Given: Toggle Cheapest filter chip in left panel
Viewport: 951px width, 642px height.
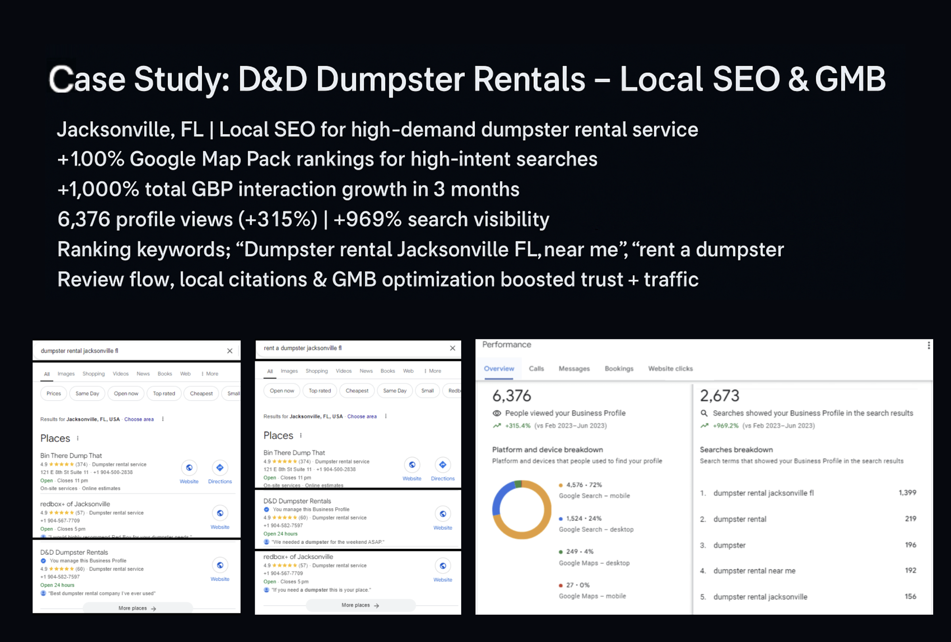Looking at the screenshot, I should [x=201, y=393].
